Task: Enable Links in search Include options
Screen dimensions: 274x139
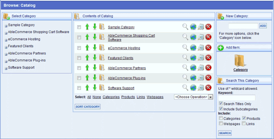Action: 244,124
